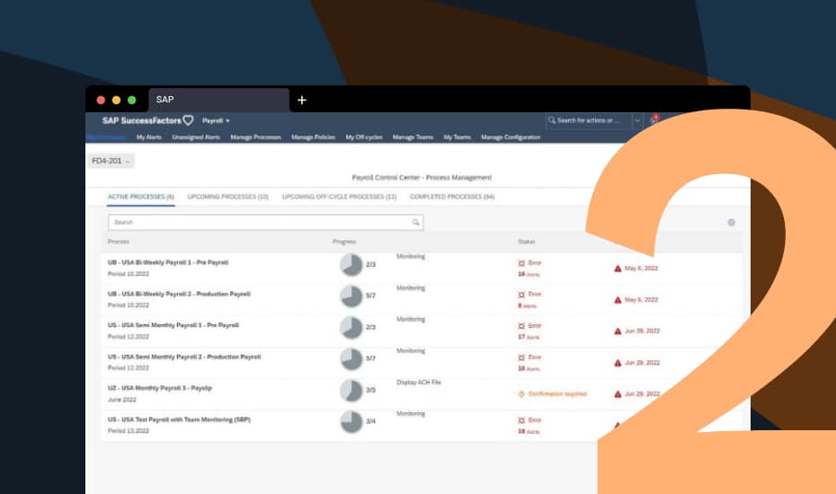Open Unassigned Alerts navigation item

click(x=196, y=137)
